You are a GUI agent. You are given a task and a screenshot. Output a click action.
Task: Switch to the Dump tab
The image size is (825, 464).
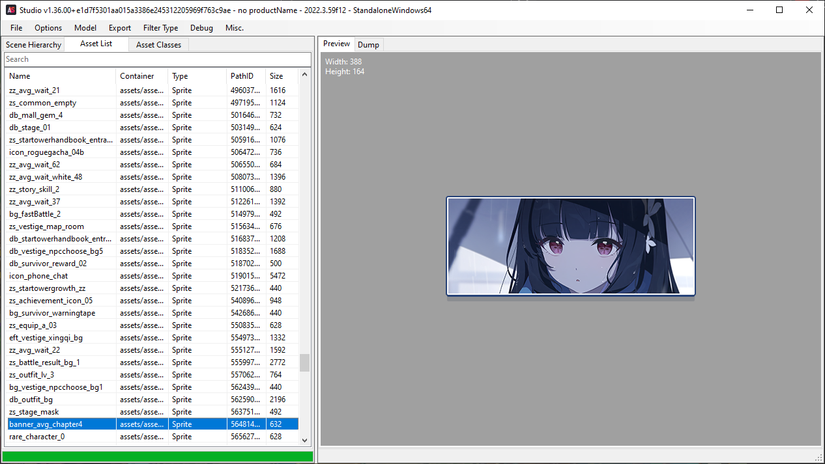coord(368,45)
